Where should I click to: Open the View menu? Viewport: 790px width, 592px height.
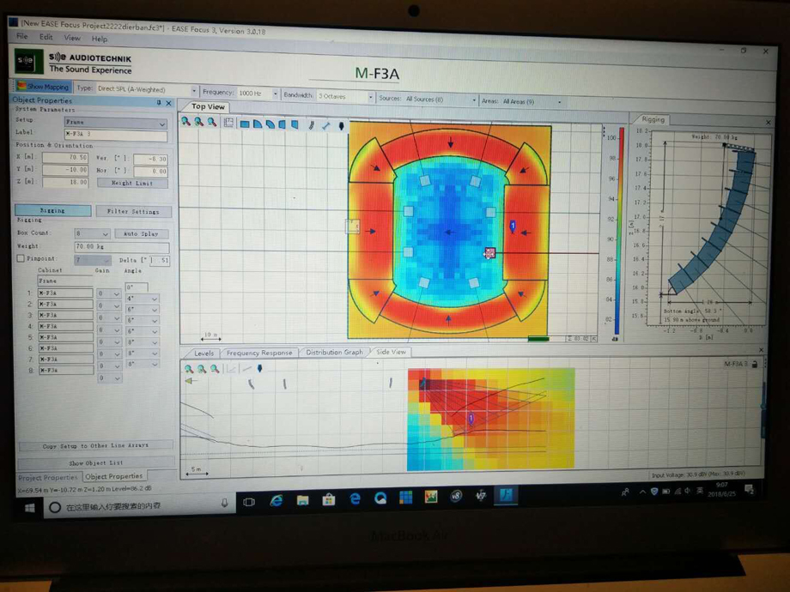71,38
